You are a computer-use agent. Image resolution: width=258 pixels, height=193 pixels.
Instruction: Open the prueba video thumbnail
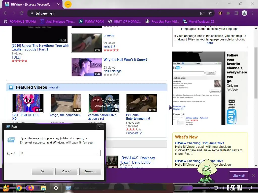click(x=87, y=43)
